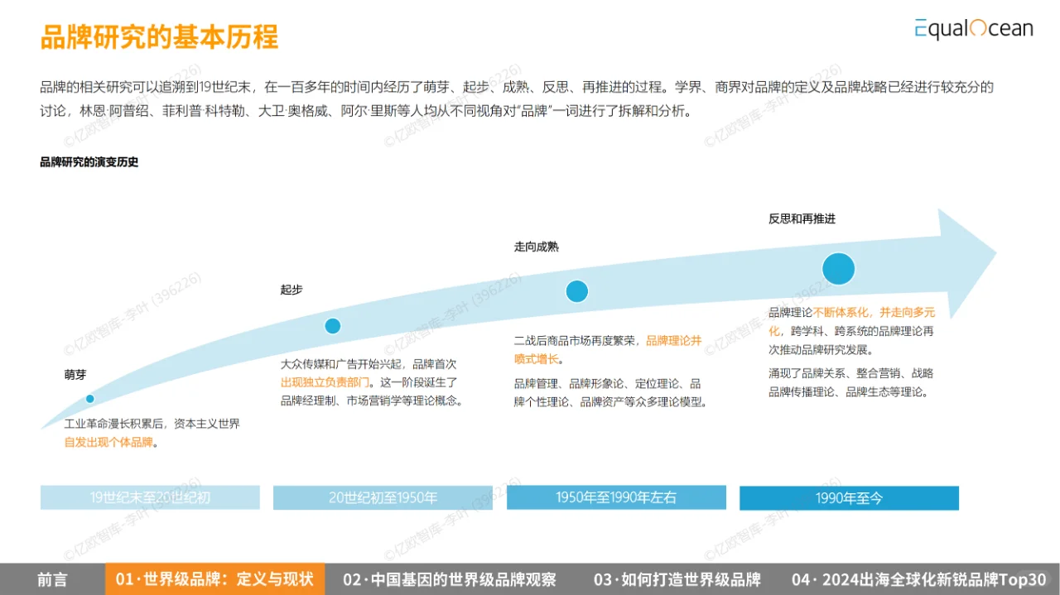
Task: Go to 02·中国基因的世界级品牌观察 tab
Action: (x=450, y=579)
